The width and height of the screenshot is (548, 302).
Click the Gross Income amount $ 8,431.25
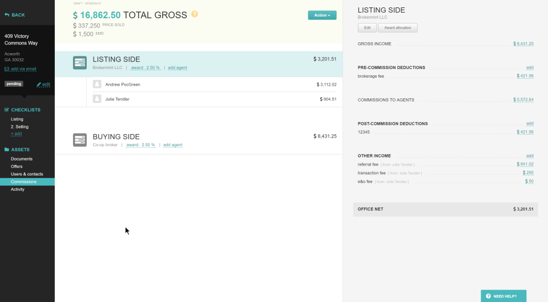pos(523,44)
